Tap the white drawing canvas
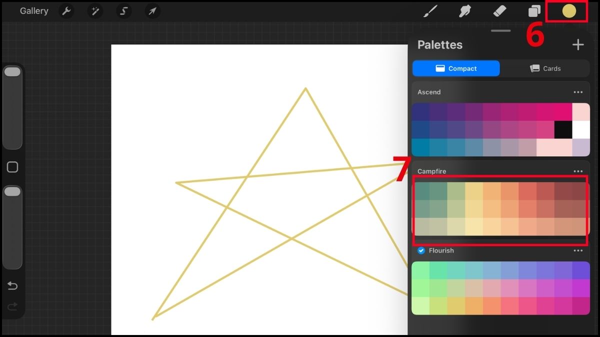The image size is (600, 337). click(x=259, y=190)
